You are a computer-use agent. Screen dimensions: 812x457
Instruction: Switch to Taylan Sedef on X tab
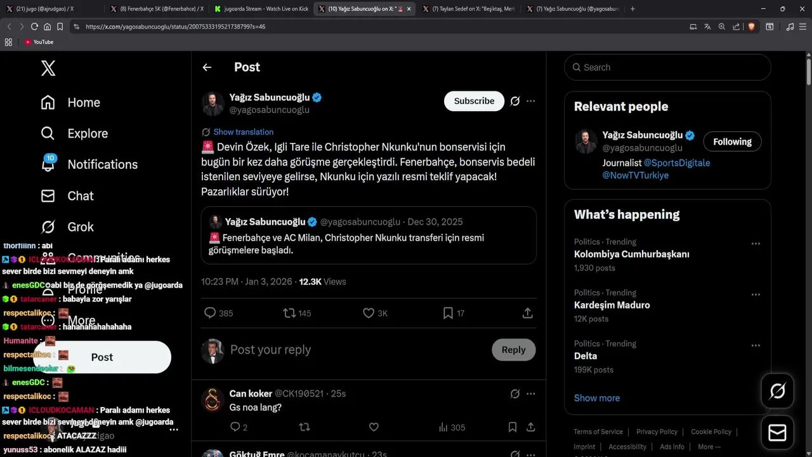tap(469, 9)
